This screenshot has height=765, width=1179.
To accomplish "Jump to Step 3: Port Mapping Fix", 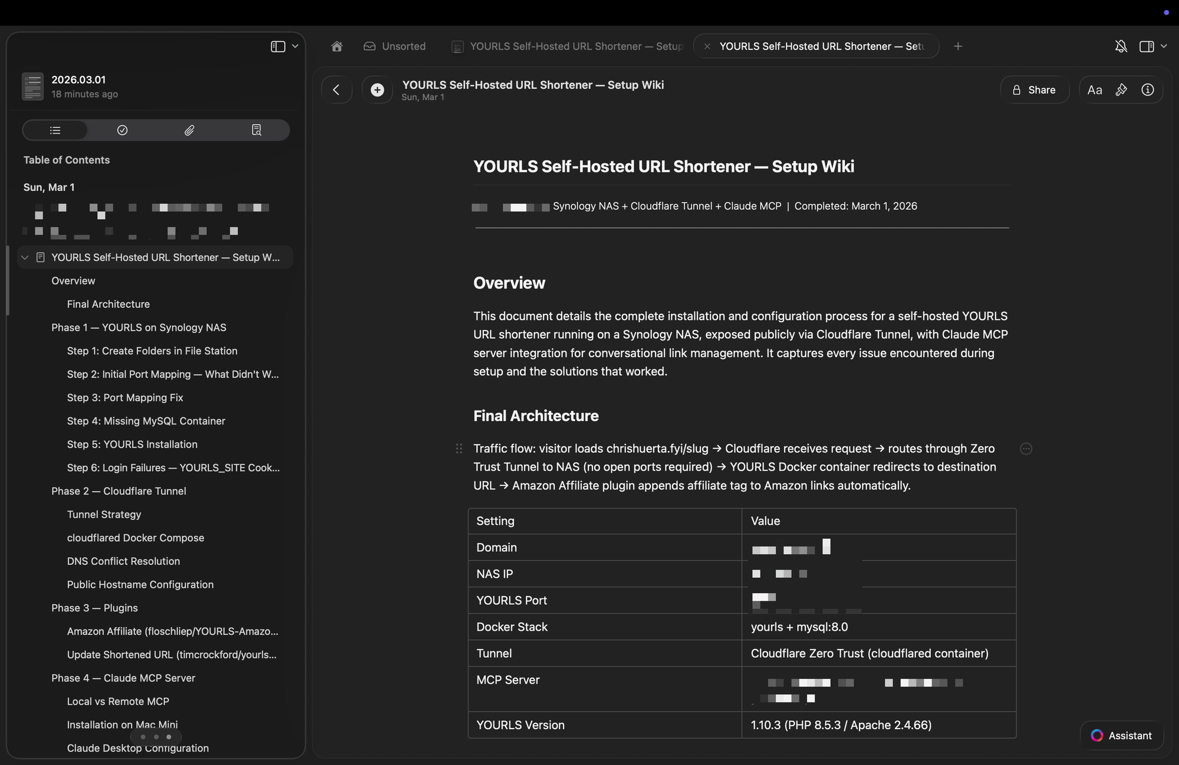I will pyautogui.click(x=125, y=398).
